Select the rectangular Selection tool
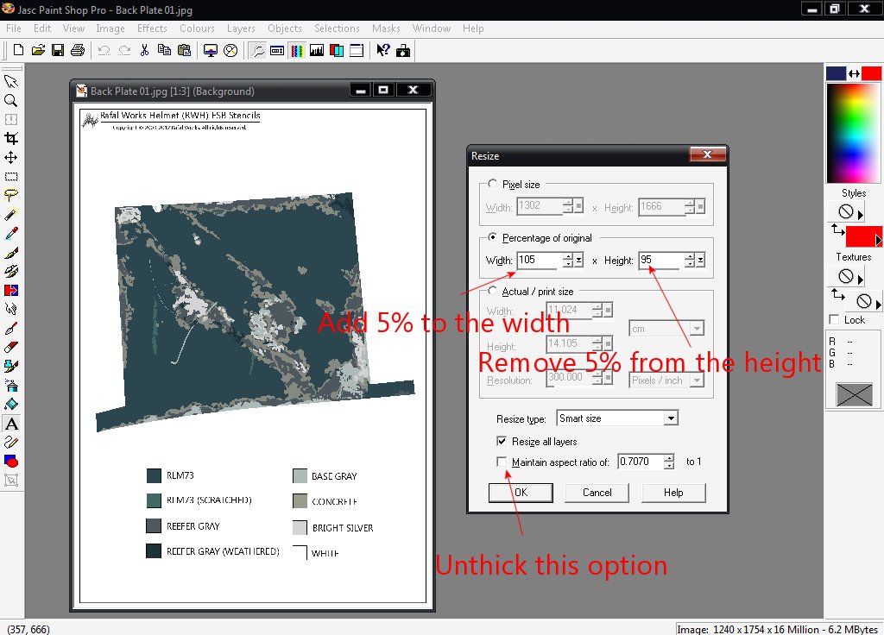 10,176
